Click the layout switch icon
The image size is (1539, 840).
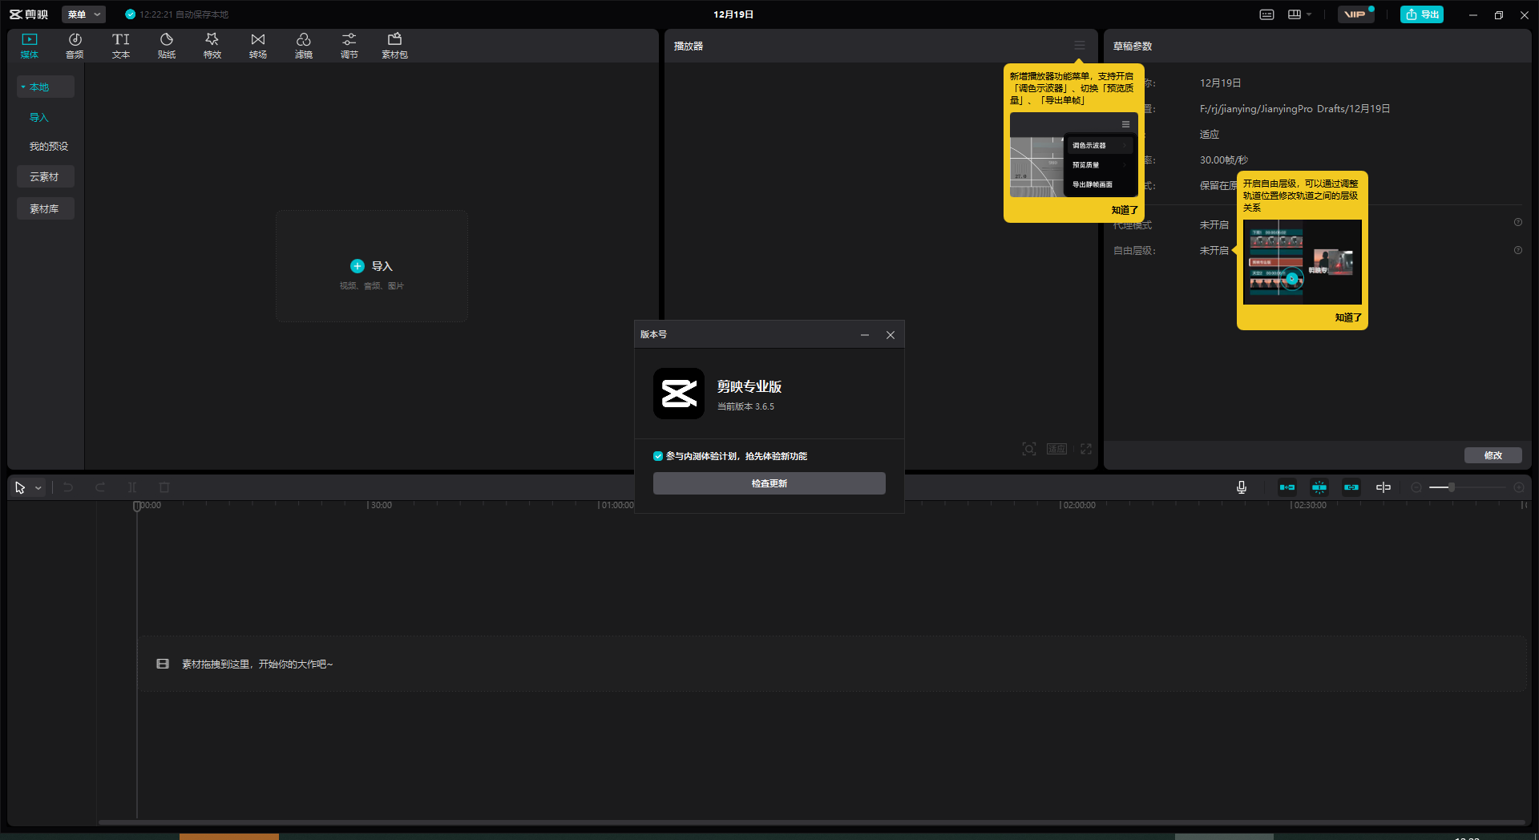[x=1294, y=14]
